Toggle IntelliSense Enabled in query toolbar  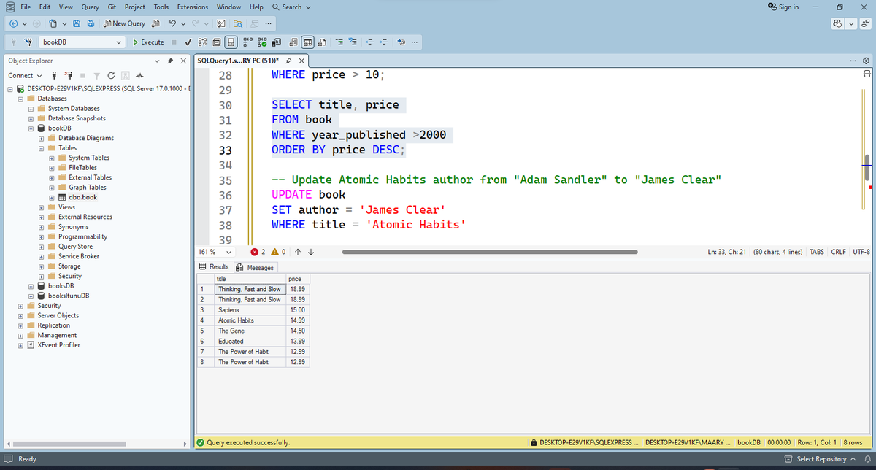[231, 42]
